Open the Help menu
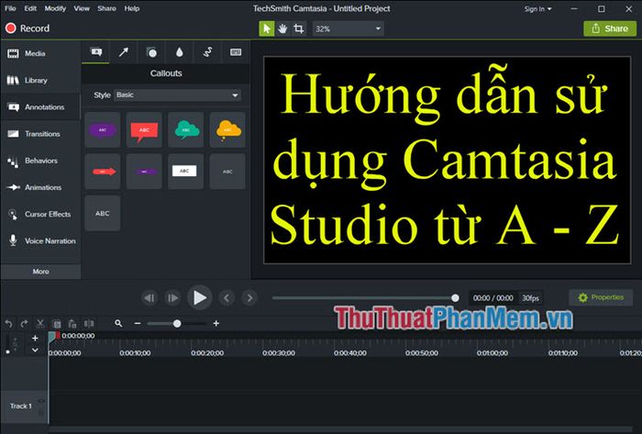The image size is (642, 434). click(x=132, y=8)
